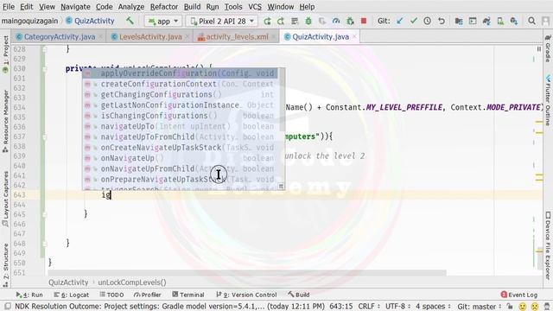The height and width of the screenshot is (311, 553).
Task: Sync Project with Gradle Files icon
Action: click(486, 21)
